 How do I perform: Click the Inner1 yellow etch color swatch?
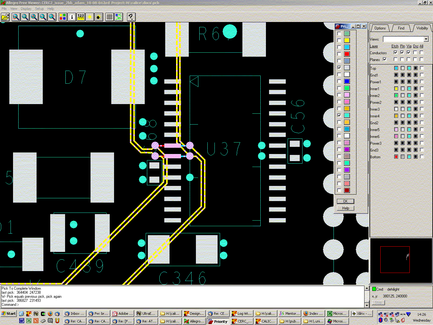(x=396, y=89)
